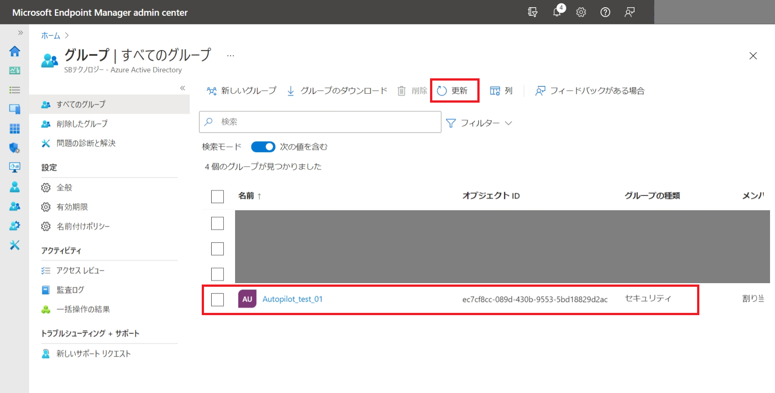Open the Dashboard icon in left rail
This screenshot has height=393, width=775.
click(x=14, y=70)
